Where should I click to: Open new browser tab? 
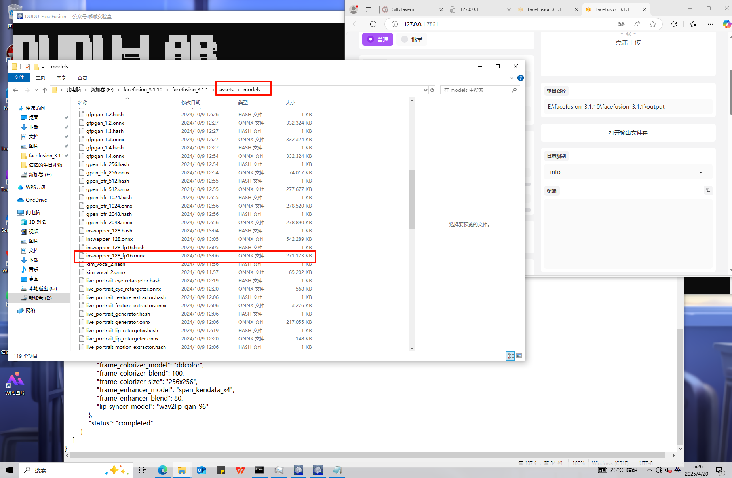pos(659,9)
